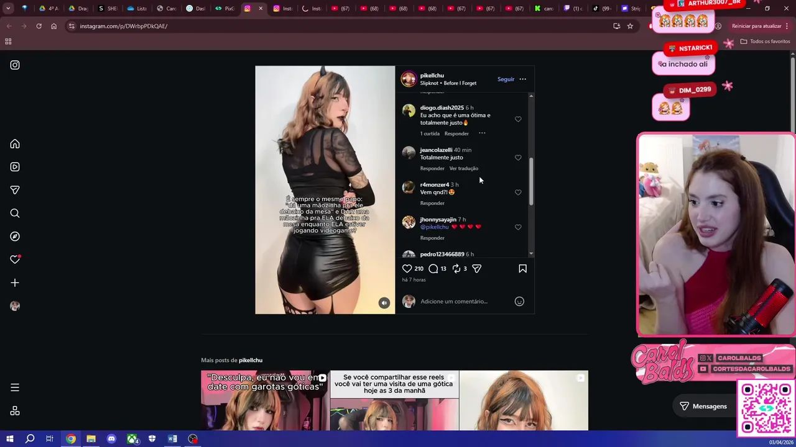Open the 'Desculpa, eu não vou' reel thumbnail
The width and height of the screenshot is (796, 447).
pos(265,400)
